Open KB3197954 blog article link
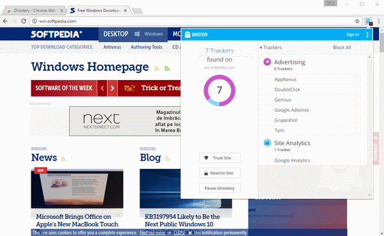The width and height of the screenshot is (384, 236). click(182, 221)
